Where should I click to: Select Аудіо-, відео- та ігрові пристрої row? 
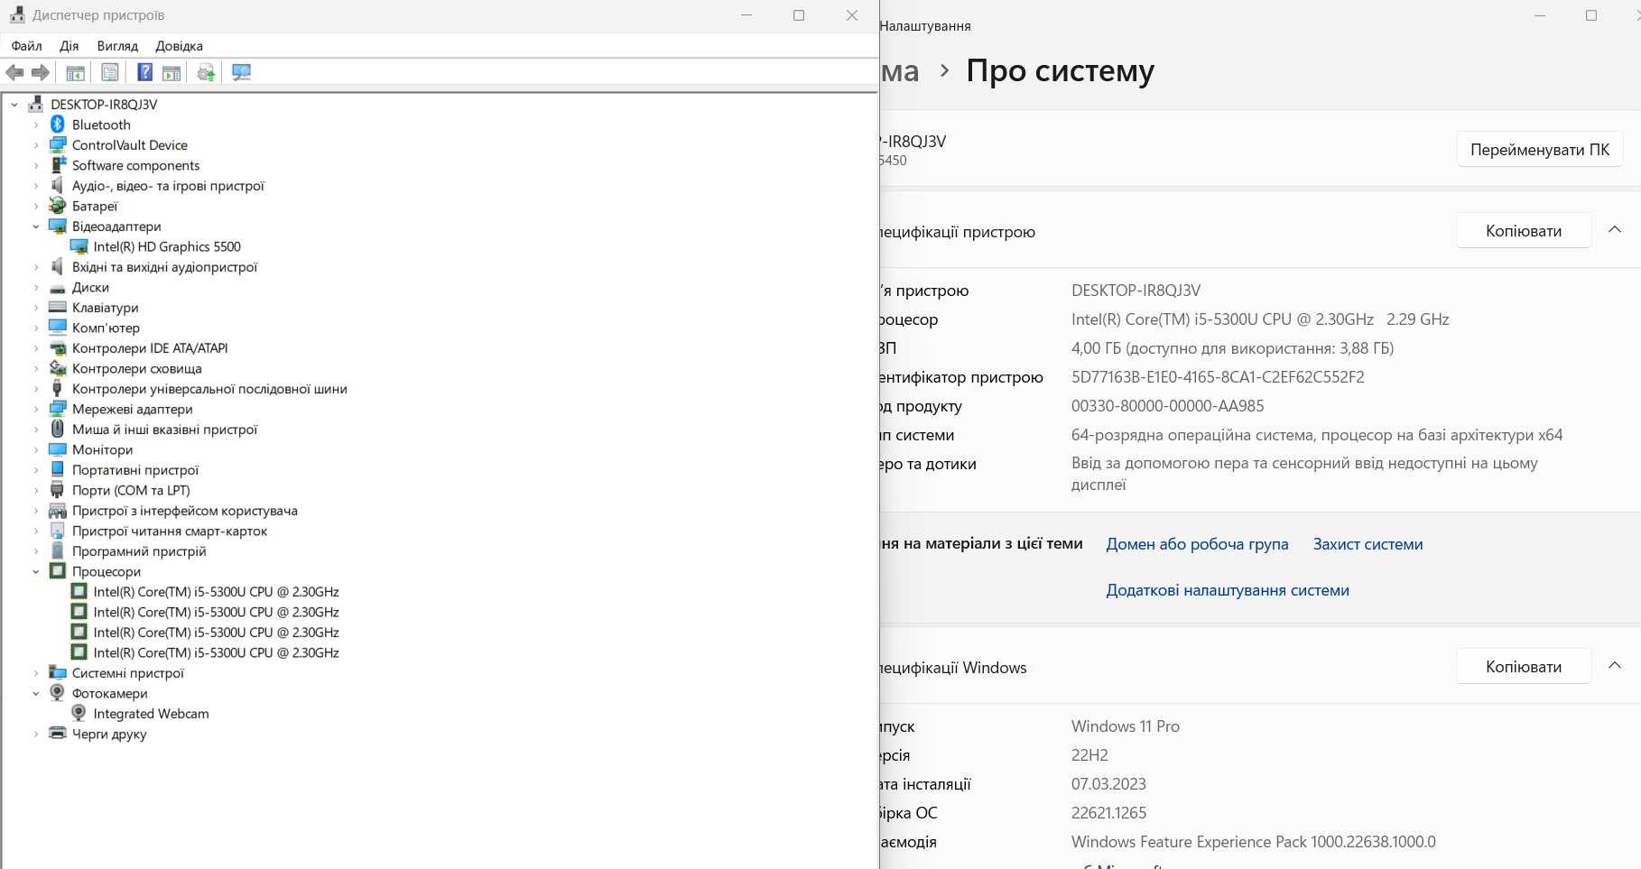(x=168, y=186)
